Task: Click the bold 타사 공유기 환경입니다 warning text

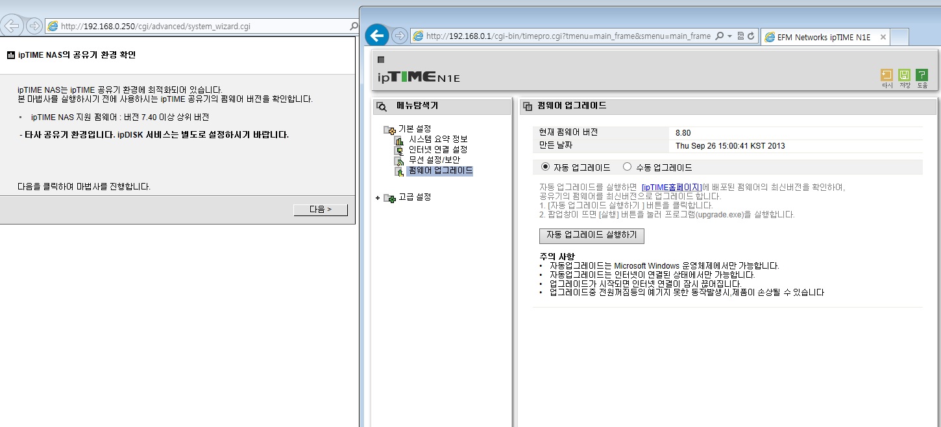Action: click(x=154, y=135)
